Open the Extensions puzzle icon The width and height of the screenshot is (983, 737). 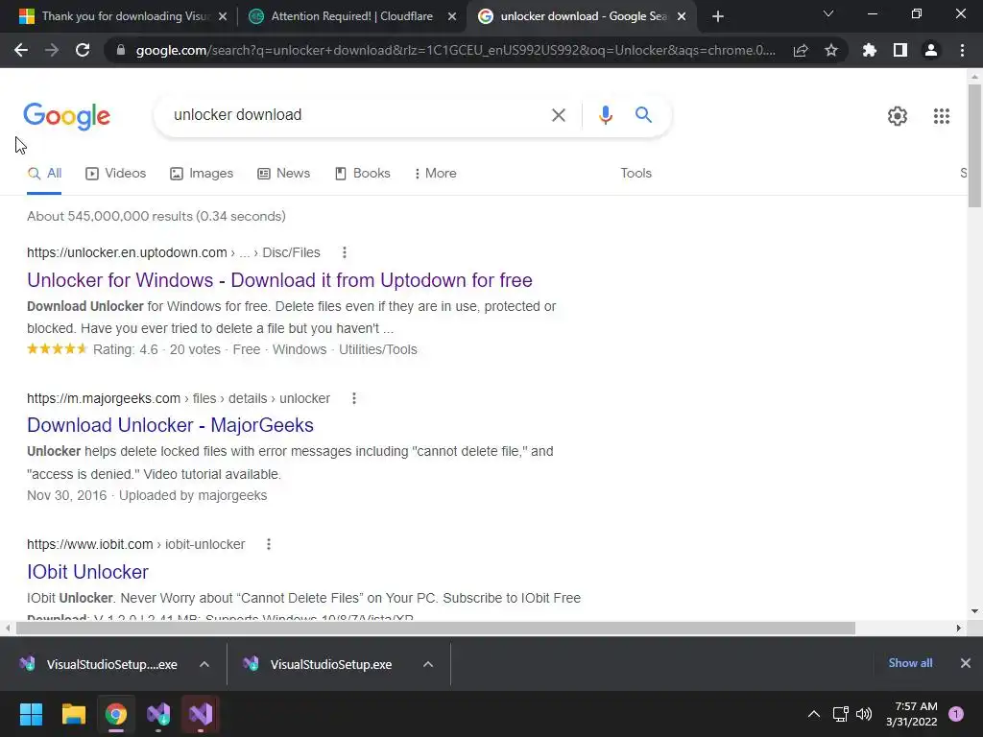pyautogui.click(x=870, y=50)
